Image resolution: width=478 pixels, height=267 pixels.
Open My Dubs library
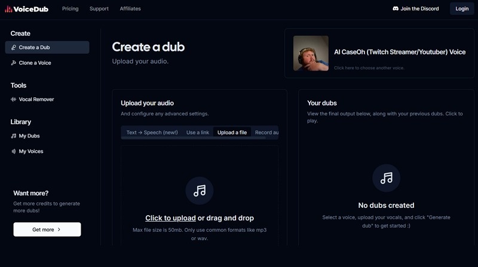[47, 136]
